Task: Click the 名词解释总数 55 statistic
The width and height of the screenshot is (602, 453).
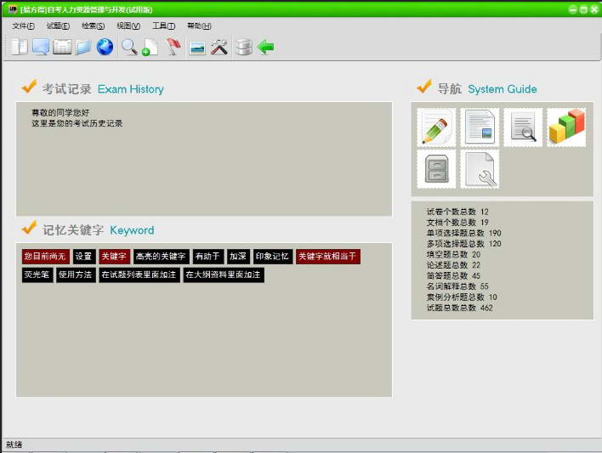Action: (x=457, y=286)
